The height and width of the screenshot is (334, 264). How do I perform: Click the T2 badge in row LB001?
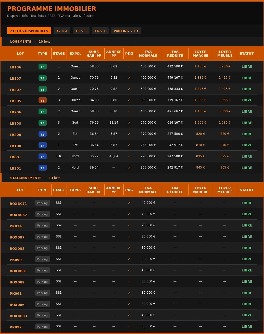[42, 157]
